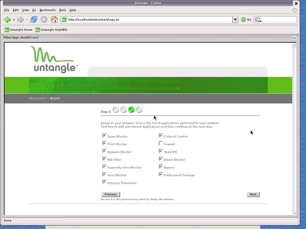
Task: Open the Untangle Help/Wiki bookmark
Action: point(51,30)
